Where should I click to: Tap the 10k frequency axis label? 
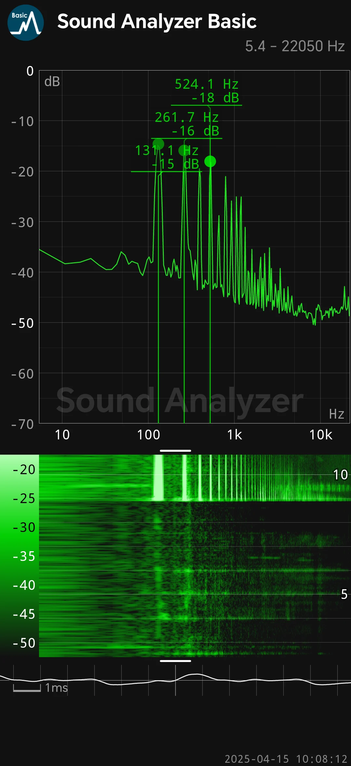pos(320,435)
